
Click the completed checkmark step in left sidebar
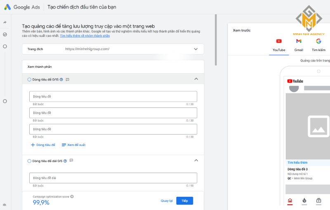tap(5, 34)
